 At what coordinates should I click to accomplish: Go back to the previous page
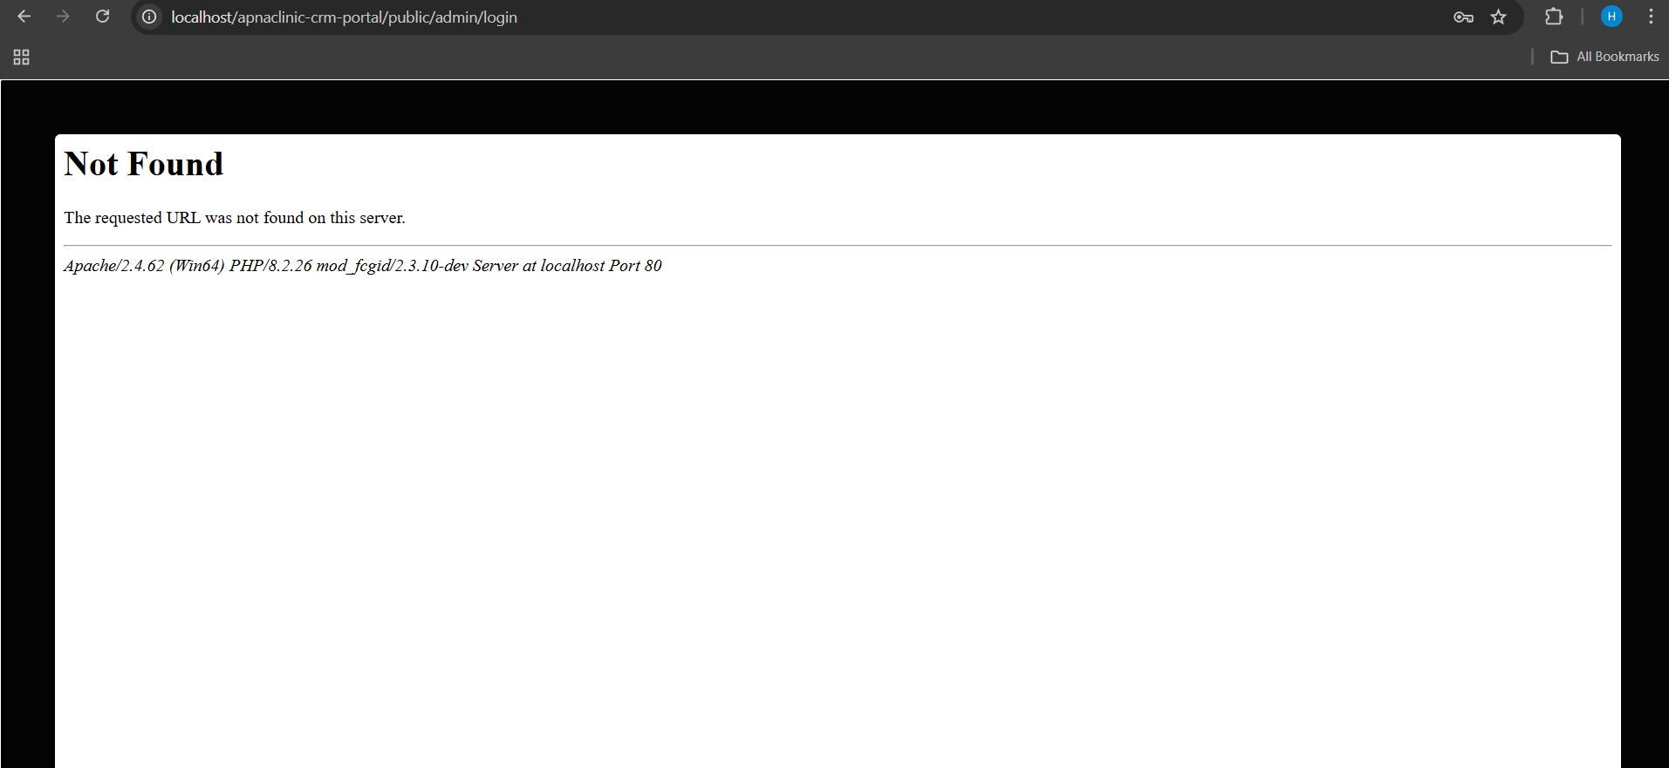[24, 17]
